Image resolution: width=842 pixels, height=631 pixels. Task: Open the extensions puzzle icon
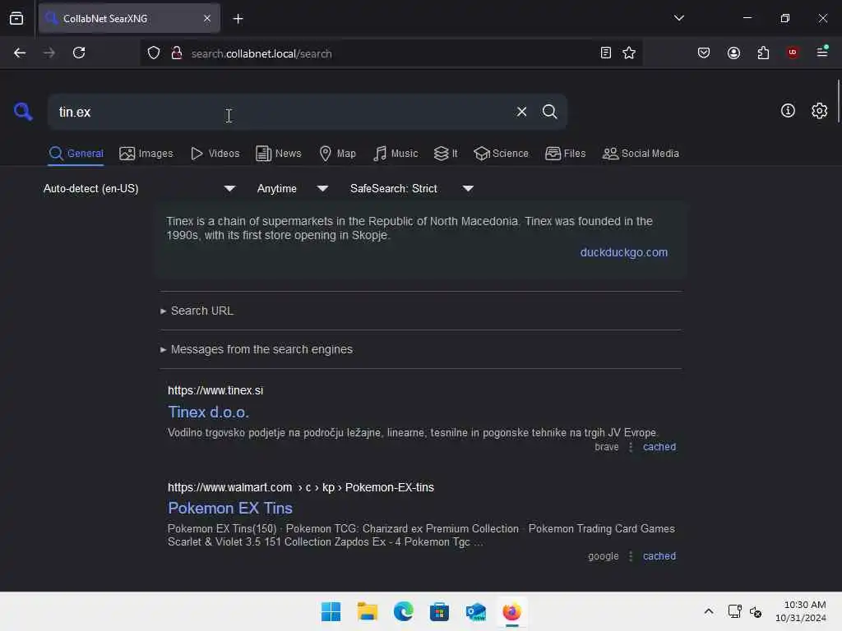(763, 53)
